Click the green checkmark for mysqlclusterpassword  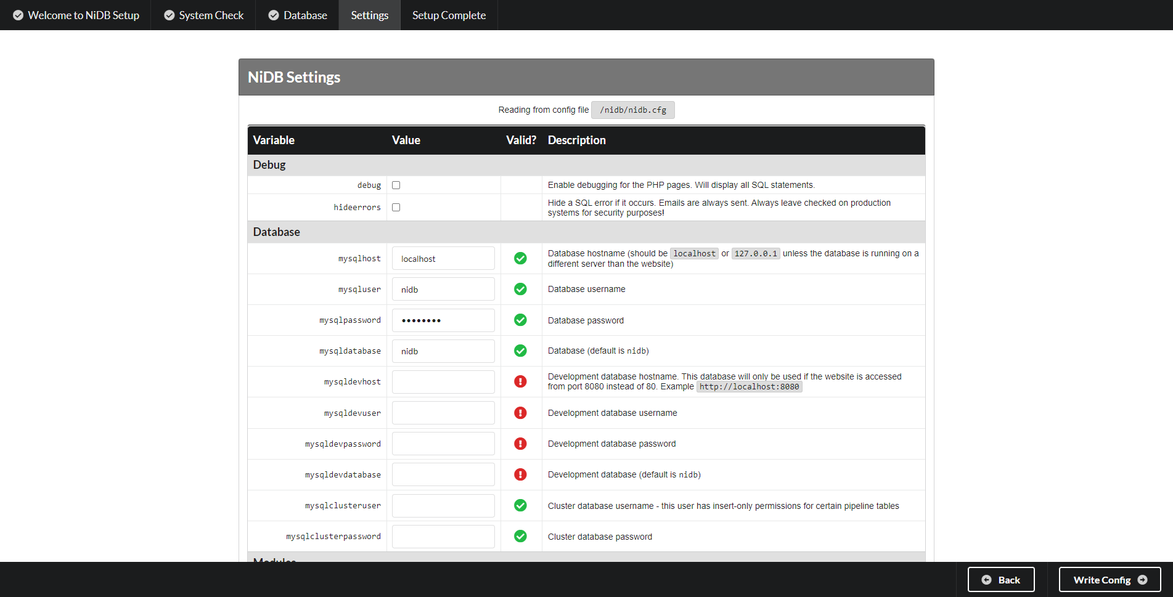pos(520,536)
